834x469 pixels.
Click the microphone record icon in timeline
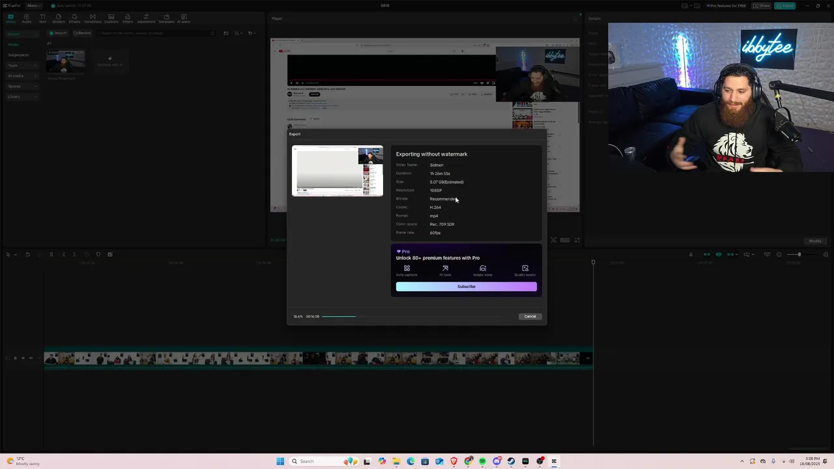[691, 254]
